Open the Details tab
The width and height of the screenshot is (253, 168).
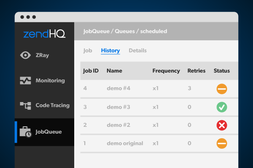pos(137,51)
